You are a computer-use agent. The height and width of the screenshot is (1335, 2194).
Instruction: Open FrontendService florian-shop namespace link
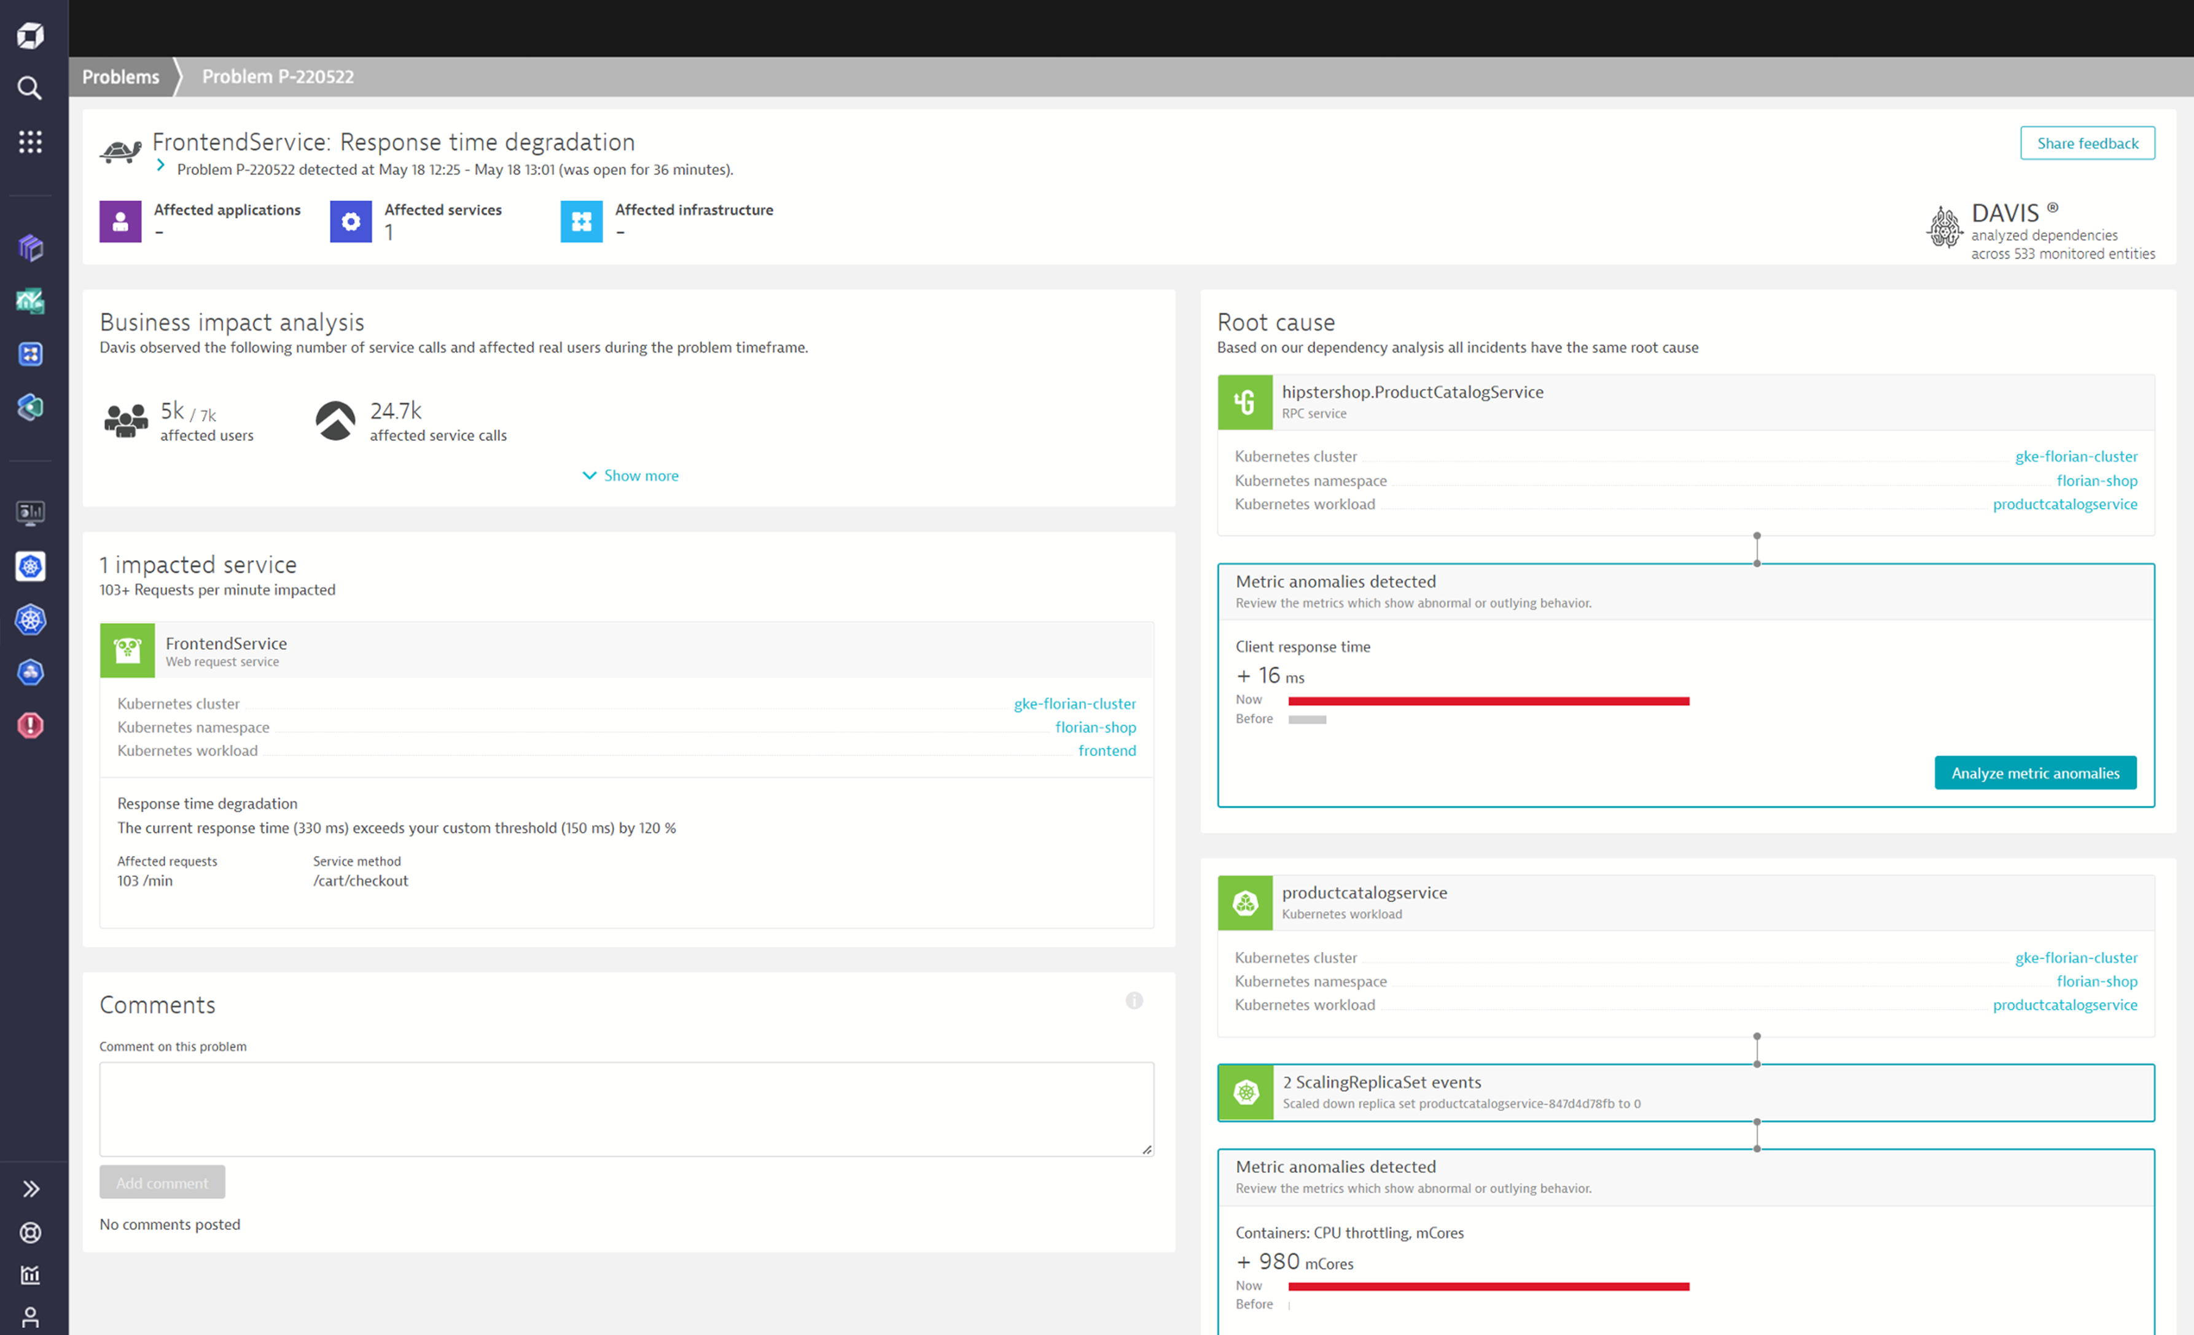pyautogui.click(x=1095, y=727)
